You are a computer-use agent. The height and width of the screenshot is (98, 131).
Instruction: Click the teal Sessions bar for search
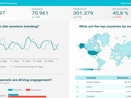tap(13, 95)
